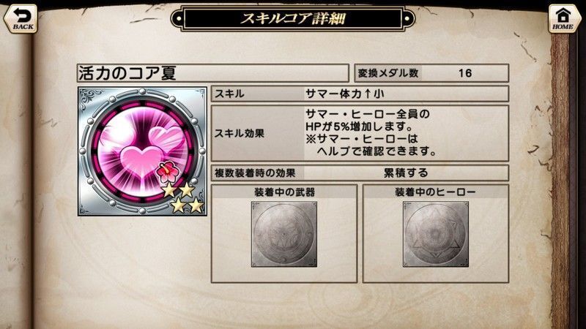Screen dimensions: 586x329
Task: Click the 複数装着時の効果 label
Action: click(255, 173)
